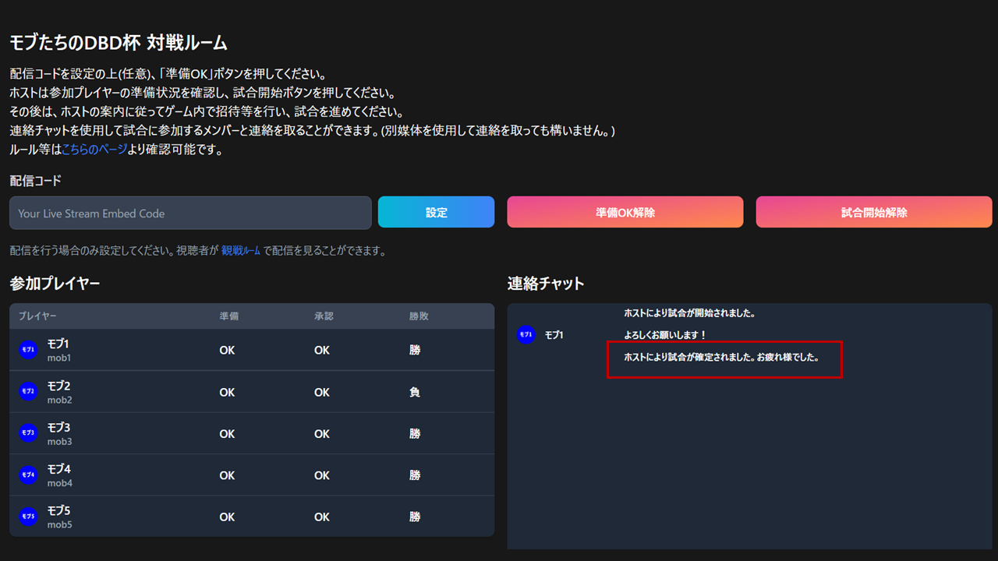Screen dimensions: 998x561
Task: Click chat message ホストにより試合が確定されました。お疲れ様でした。
Action: pyautogui.click(x=721, y=357)
